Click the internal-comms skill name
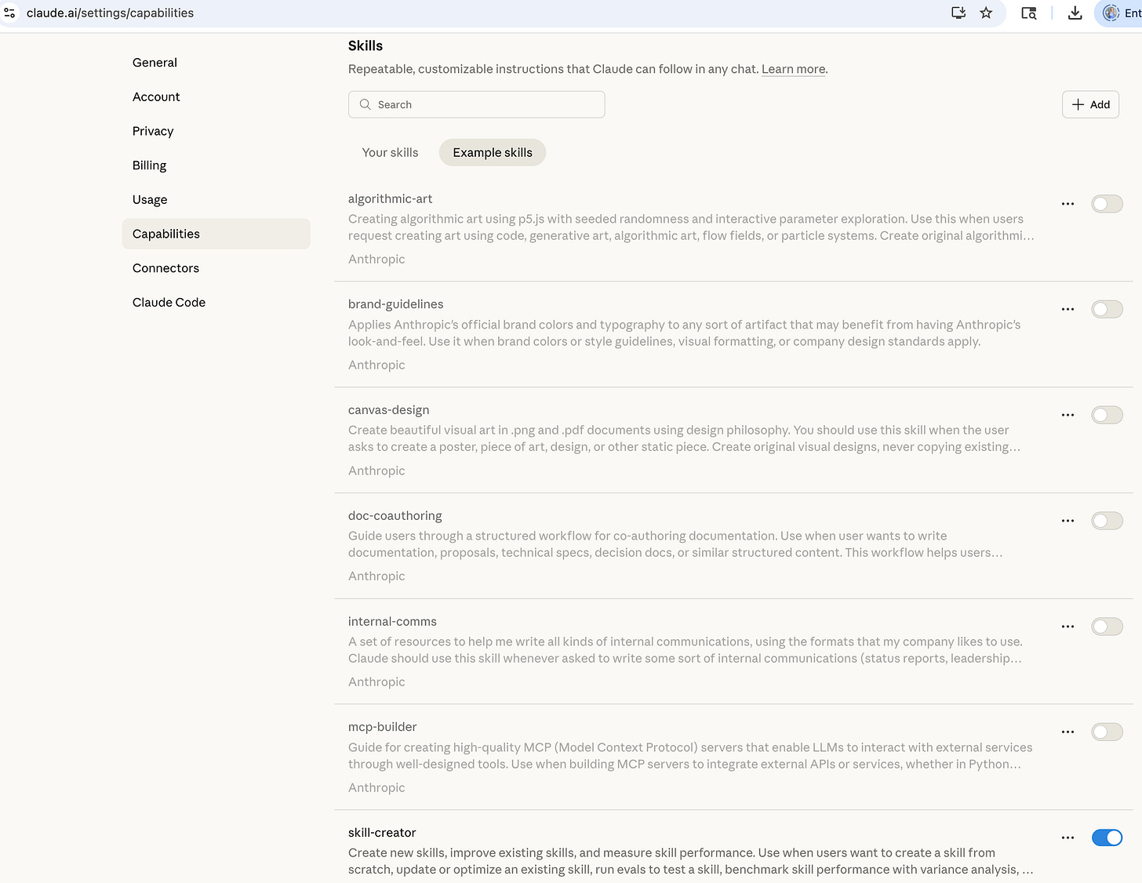Viewport: 1142px width, 883px height. [x=392, y=622]
